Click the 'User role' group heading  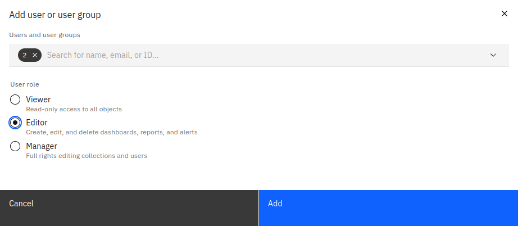[x=25, y=84]
